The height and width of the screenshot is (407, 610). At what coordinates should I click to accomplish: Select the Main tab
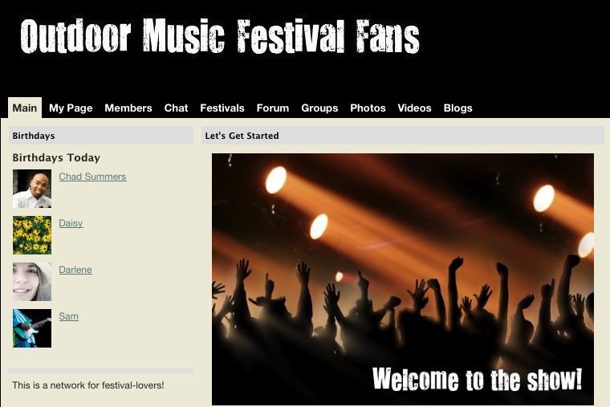tap(25, 108)
